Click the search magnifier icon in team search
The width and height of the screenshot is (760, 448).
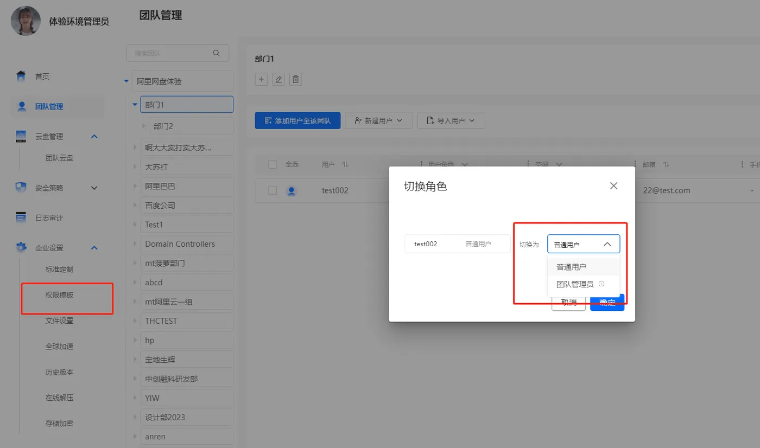coord(217,53)
